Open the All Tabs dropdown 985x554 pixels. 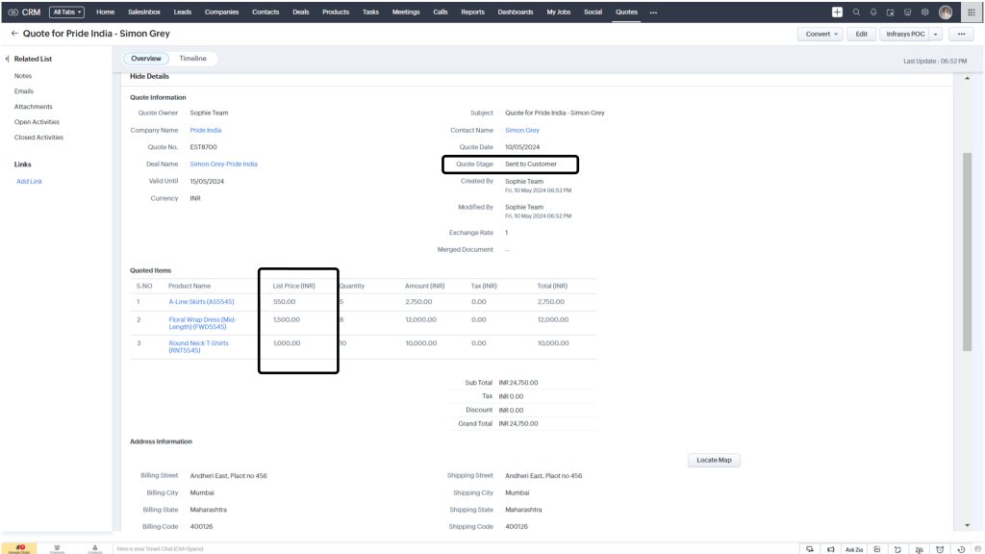pyautogui.click(x=66, y=12)
